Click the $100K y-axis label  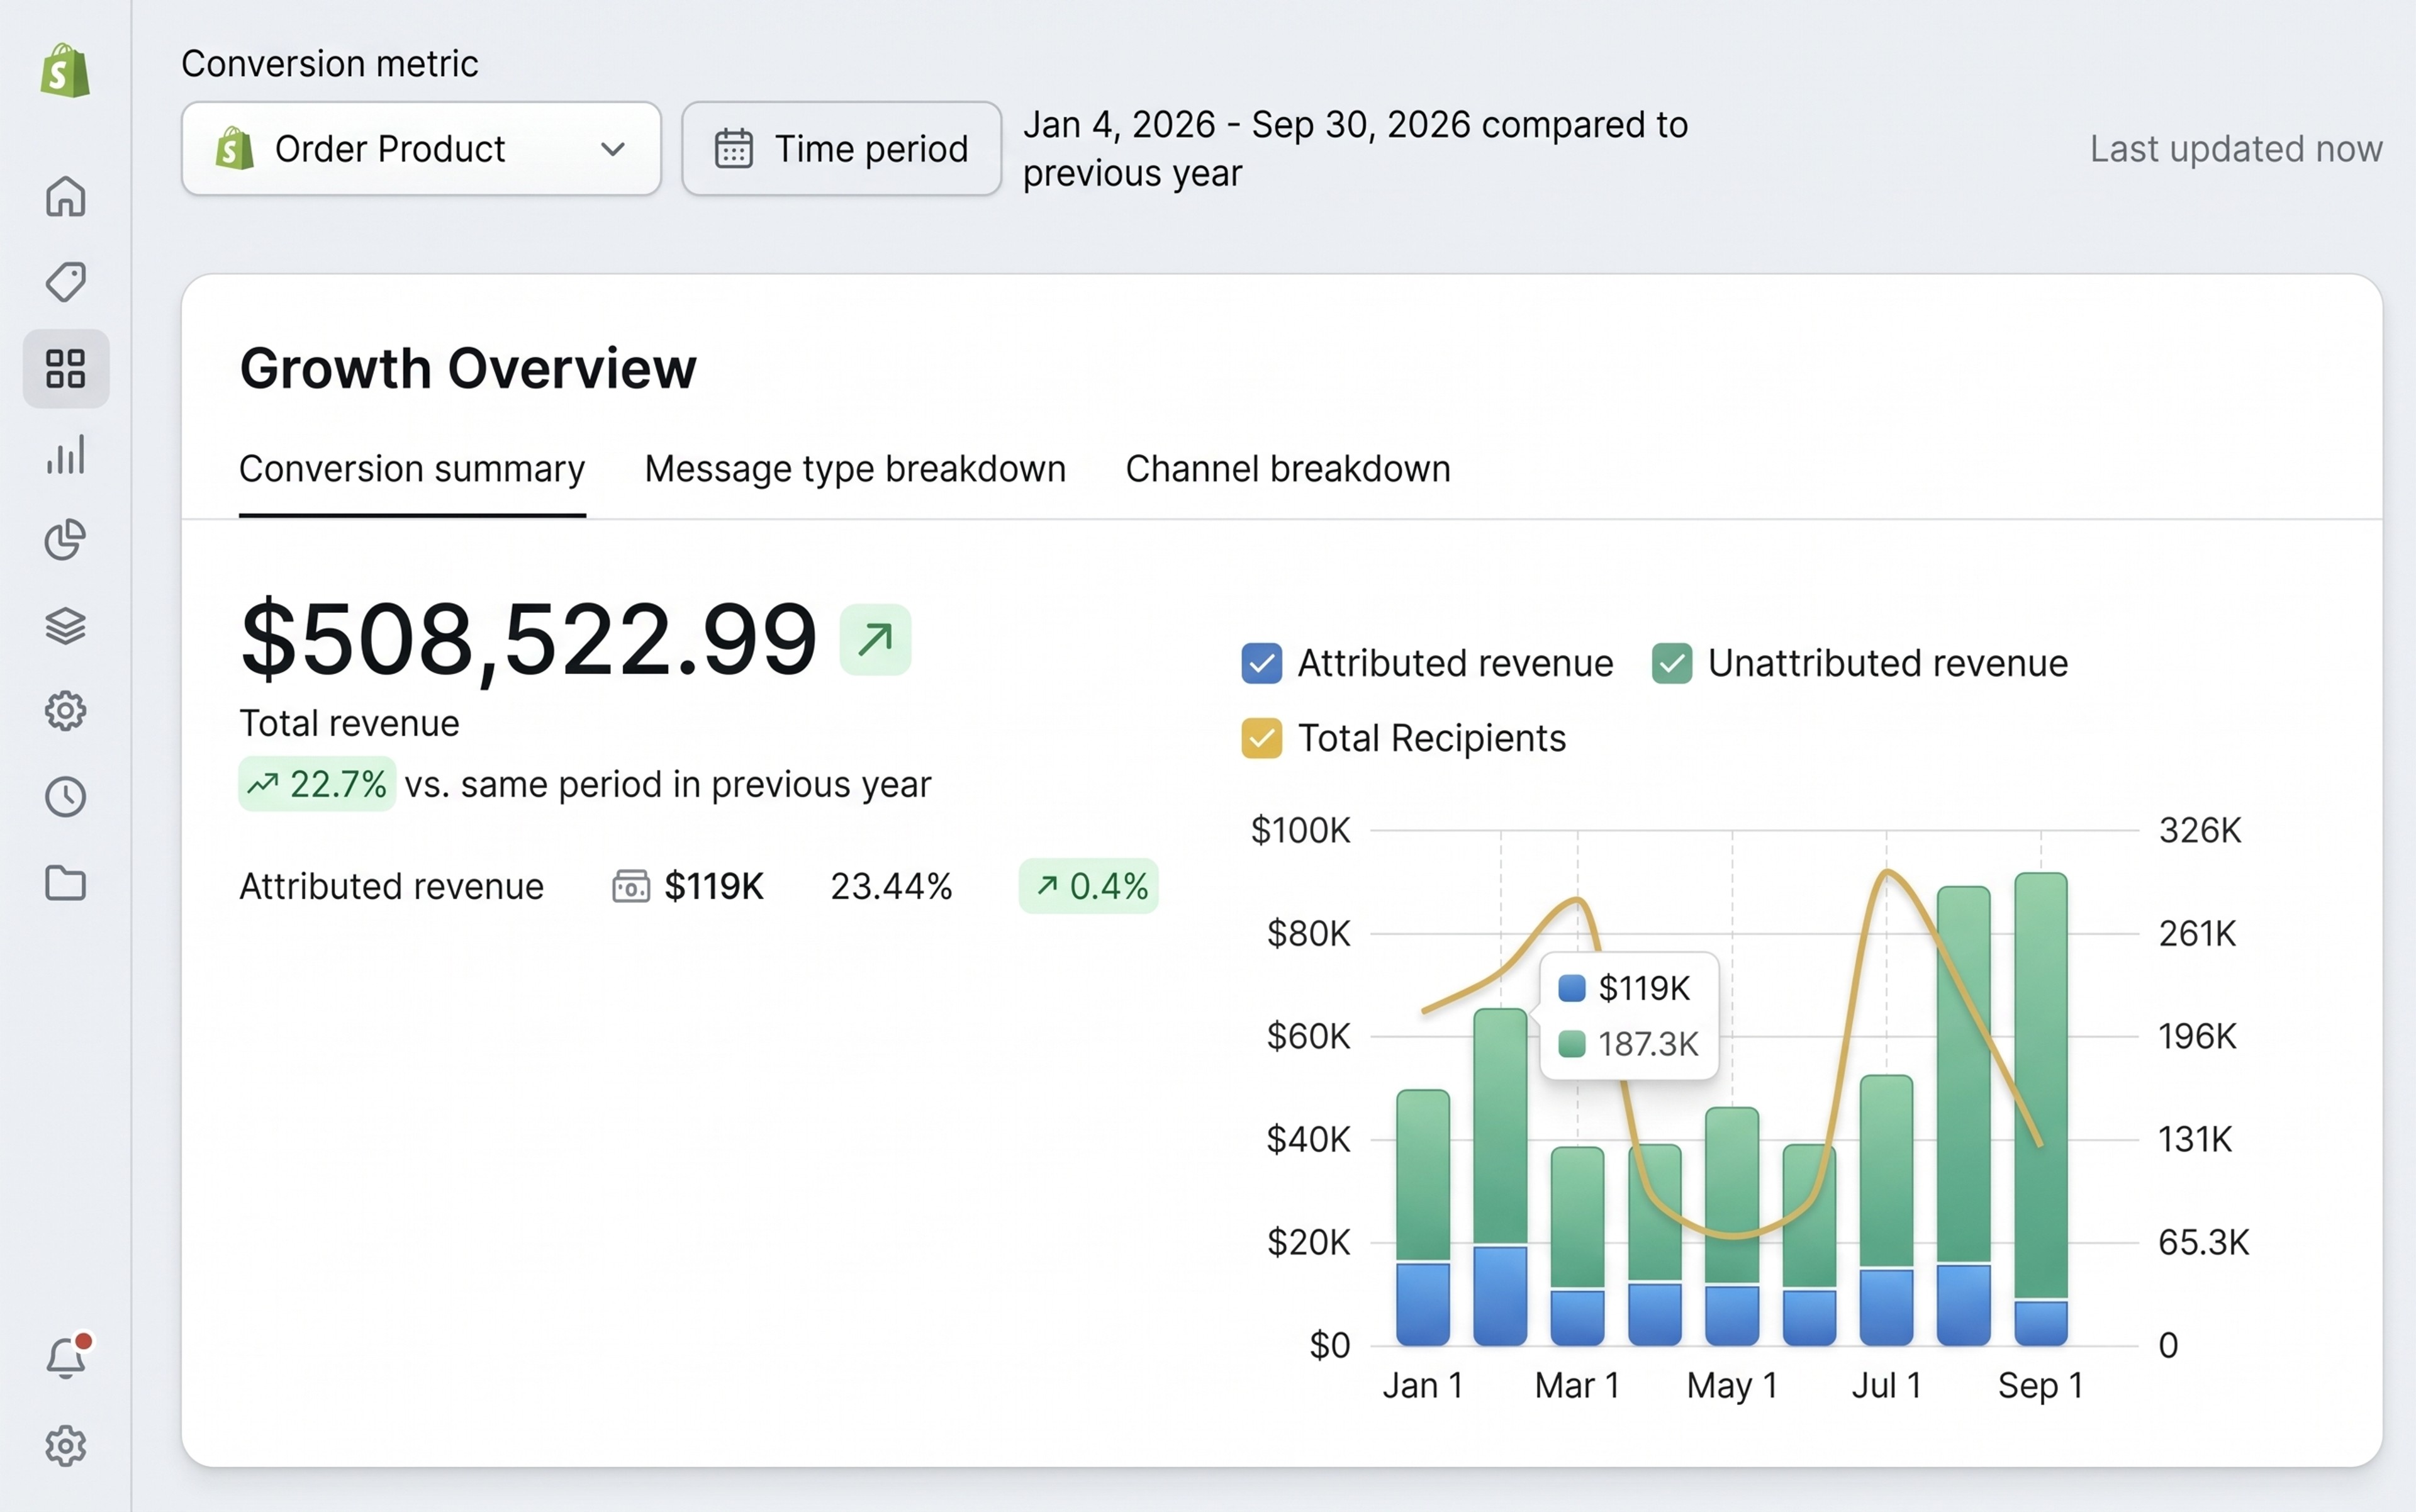click(x=1300, y=830)
